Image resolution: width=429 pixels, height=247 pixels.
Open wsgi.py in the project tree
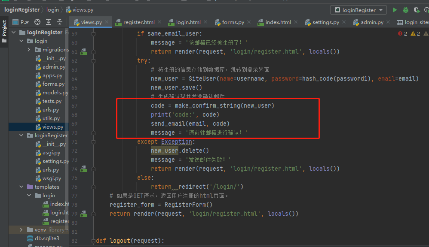tap(49, 178)
